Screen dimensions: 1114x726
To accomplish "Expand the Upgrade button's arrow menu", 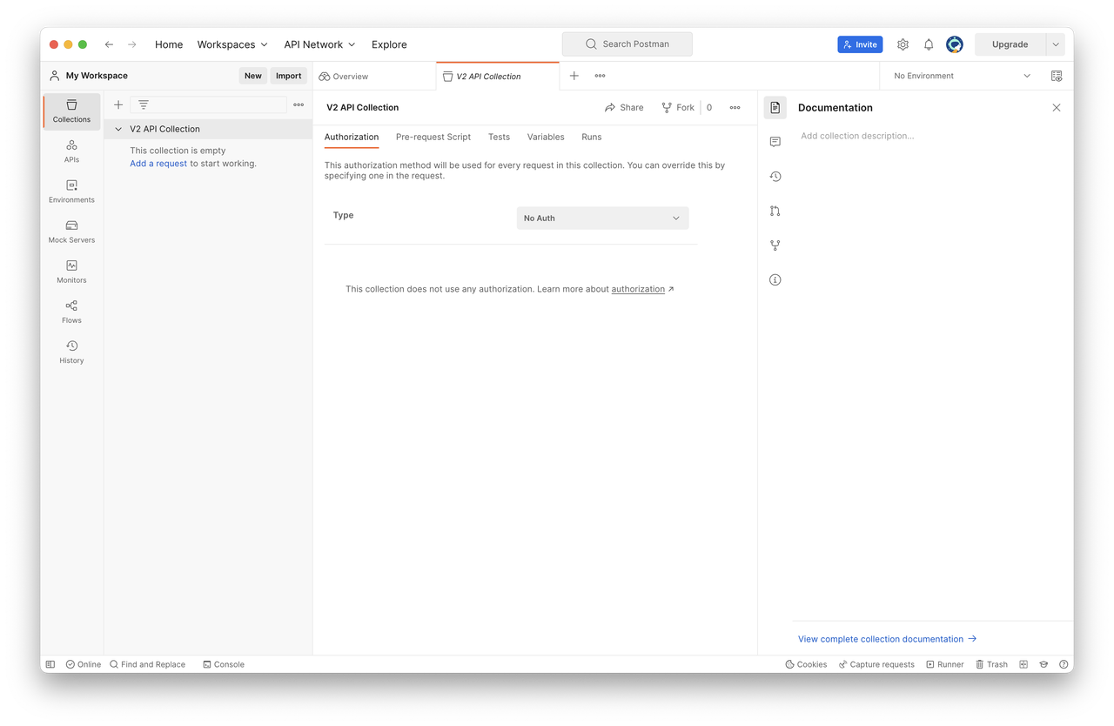I will coord(1056,44).
